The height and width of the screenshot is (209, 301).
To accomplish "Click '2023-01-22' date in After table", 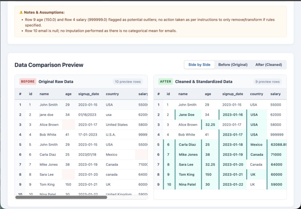I will (233, 185).
